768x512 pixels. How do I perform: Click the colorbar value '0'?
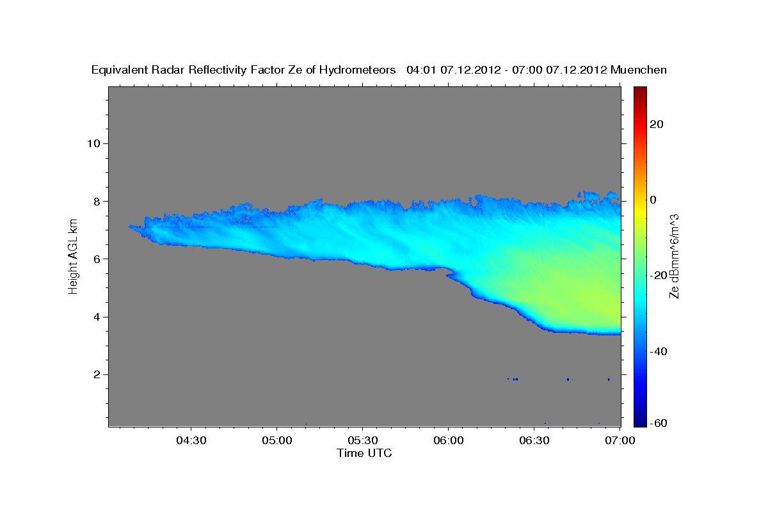pos(654,200)
